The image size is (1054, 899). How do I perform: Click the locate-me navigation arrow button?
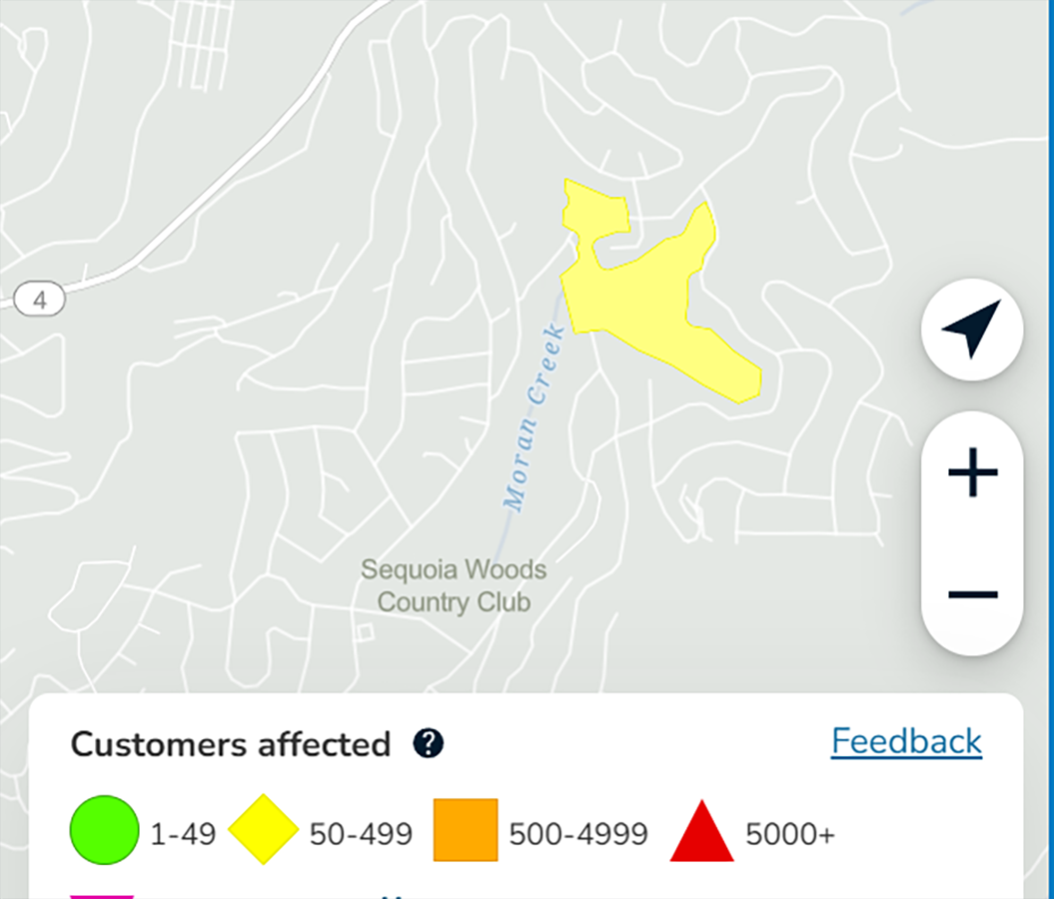pos(972,329)
